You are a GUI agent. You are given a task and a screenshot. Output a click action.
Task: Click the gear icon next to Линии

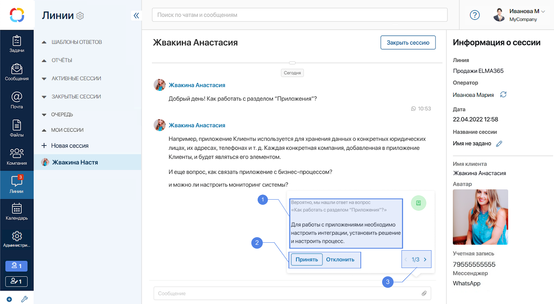click(x=80, y=16)
